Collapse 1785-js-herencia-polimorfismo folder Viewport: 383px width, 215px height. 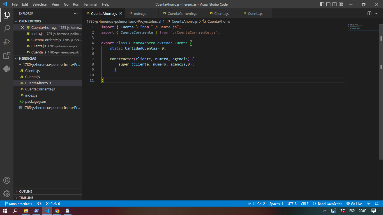click(48, 64)
